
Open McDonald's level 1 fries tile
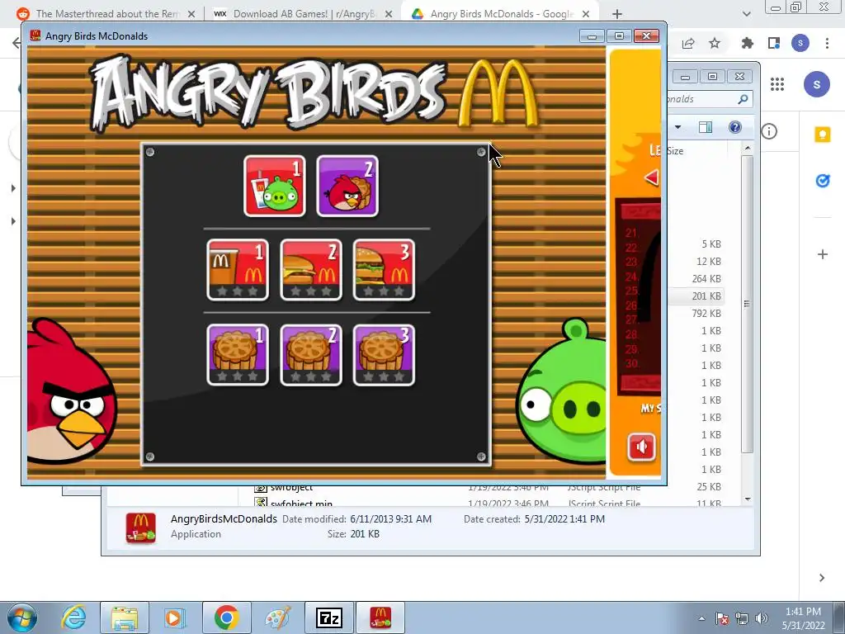tap(238, 270)
